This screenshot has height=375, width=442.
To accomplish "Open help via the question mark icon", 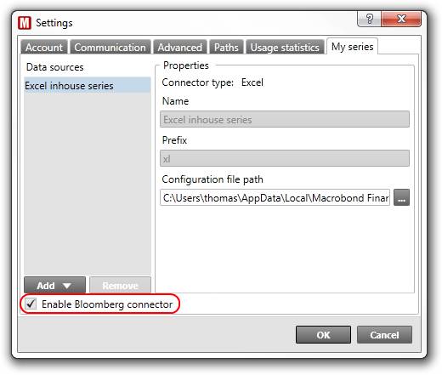I will click(369, 19).
